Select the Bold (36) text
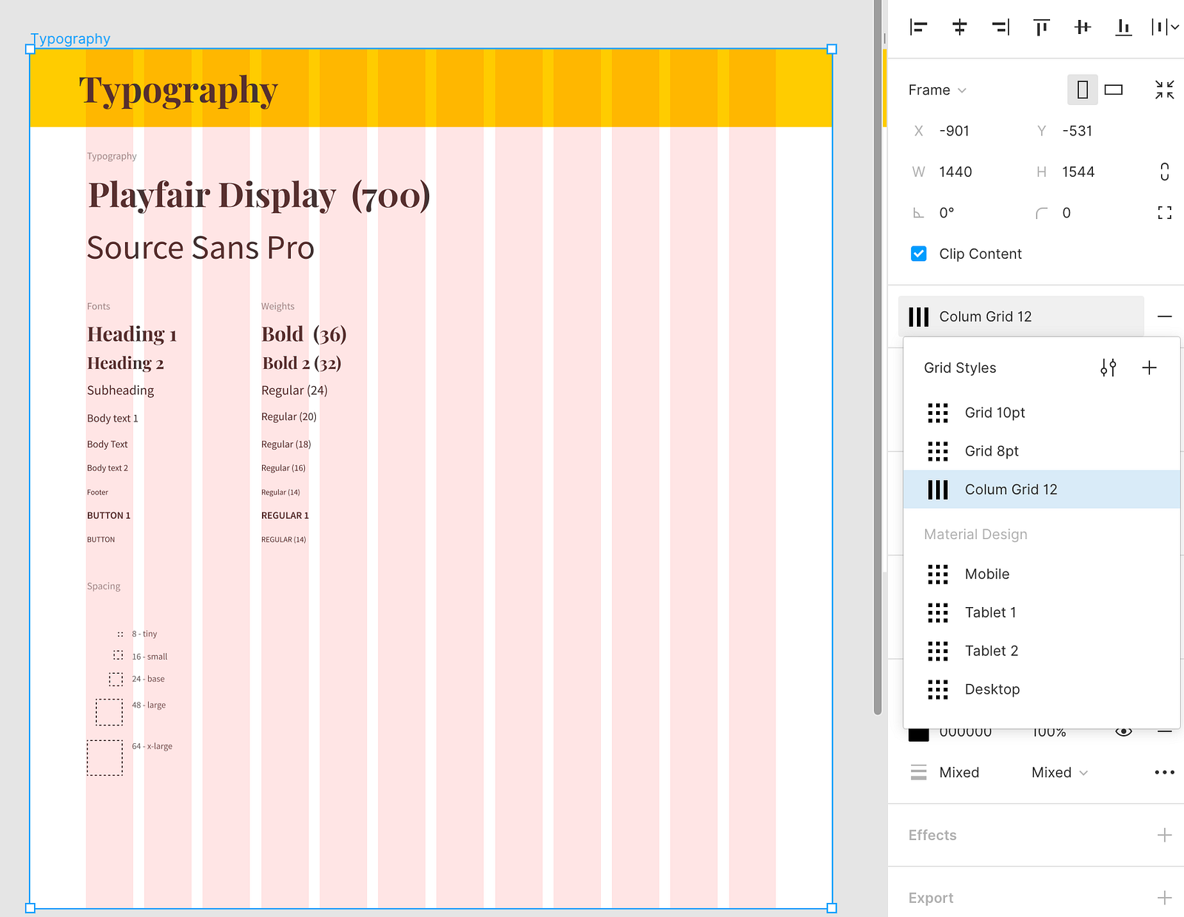1184x917 pixels. pyautogui.click(x=304, y=334)
